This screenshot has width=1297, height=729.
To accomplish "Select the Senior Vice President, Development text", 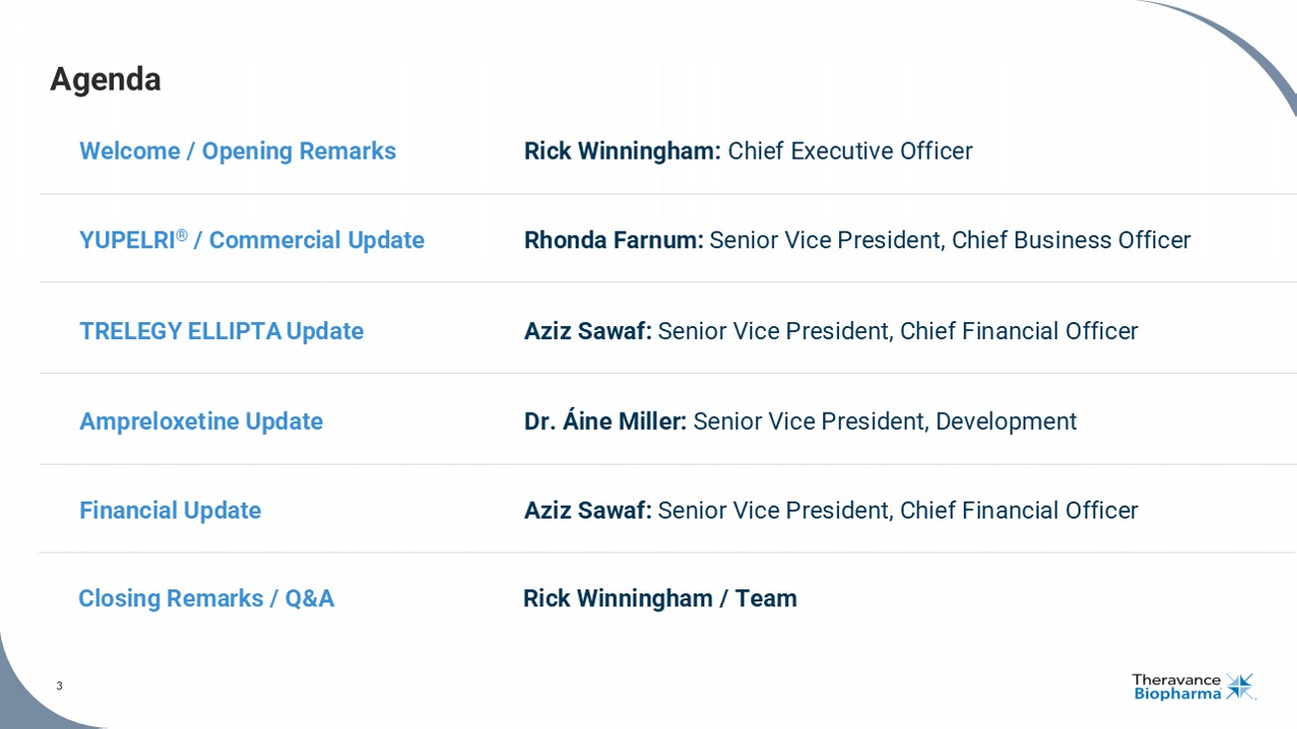I will (x=885, y=422).
